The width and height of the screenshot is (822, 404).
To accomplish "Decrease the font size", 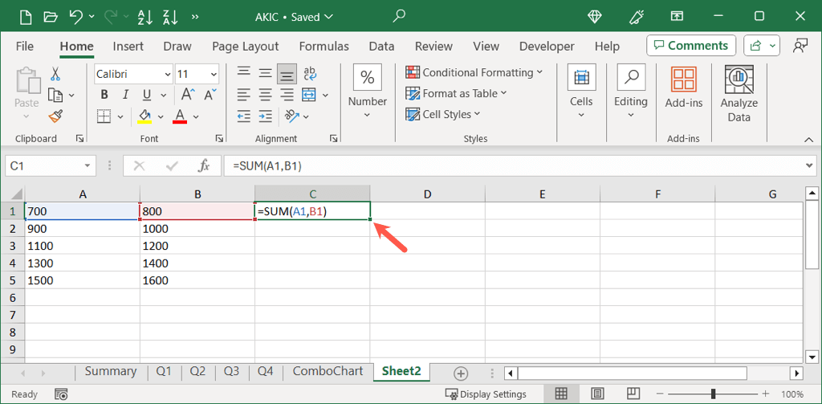I will point(211,95).
